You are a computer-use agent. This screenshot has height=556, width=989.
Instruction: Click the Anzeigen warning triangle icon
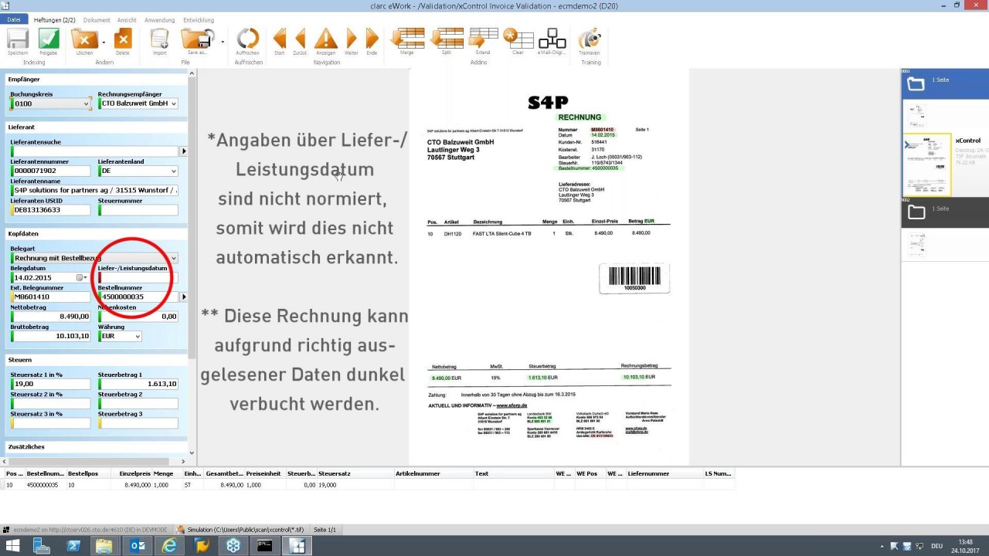[x=326, y=39]
